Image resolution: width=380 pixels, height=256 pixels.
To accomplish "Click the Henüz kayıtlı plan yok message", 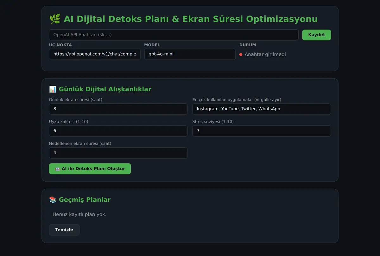I will [79, 214].
